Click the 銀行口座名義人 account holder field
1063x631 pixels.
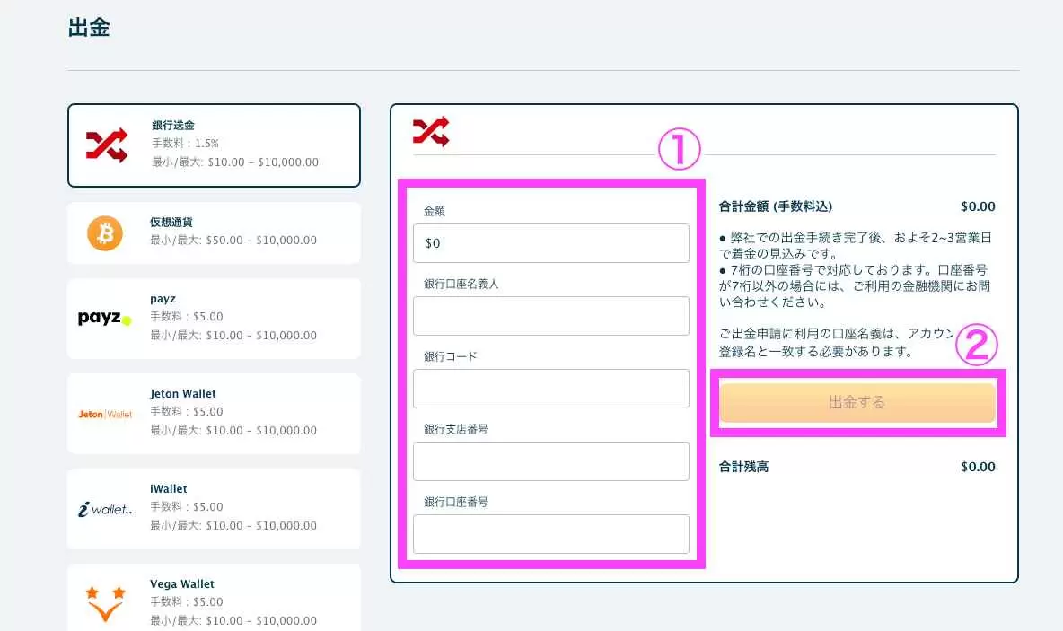[550, 315]
